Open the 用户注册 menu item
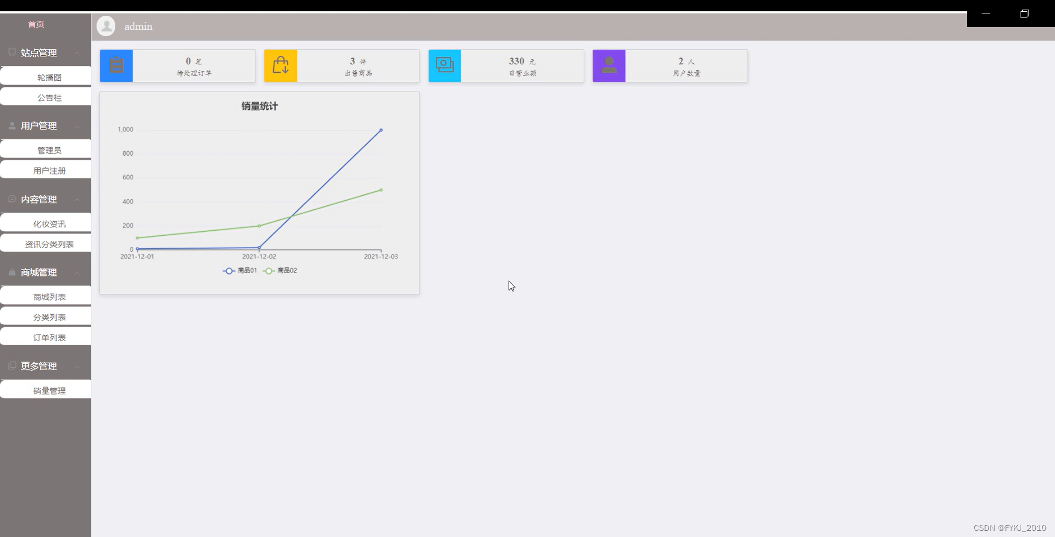Viewport: 1055px width, 537px height. pos(45,169)
